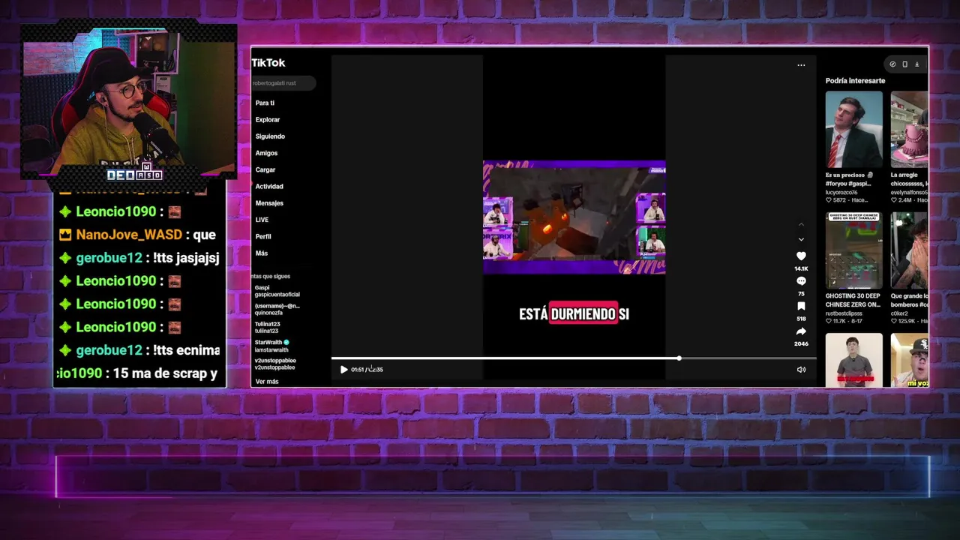This screenshot has height=540, width=960.
Task: Click the Podría interesarte heading
Action: coord(855,80)
